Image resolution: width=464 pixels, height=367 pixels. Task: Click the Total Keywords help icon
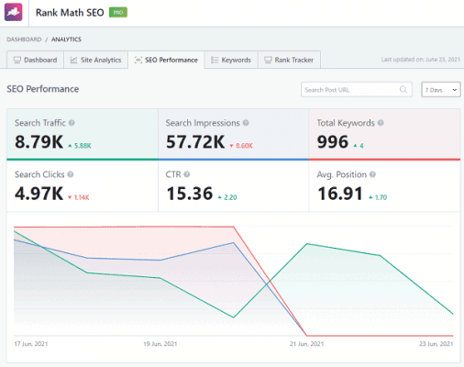pyautogui.click(x=381, y=123)
